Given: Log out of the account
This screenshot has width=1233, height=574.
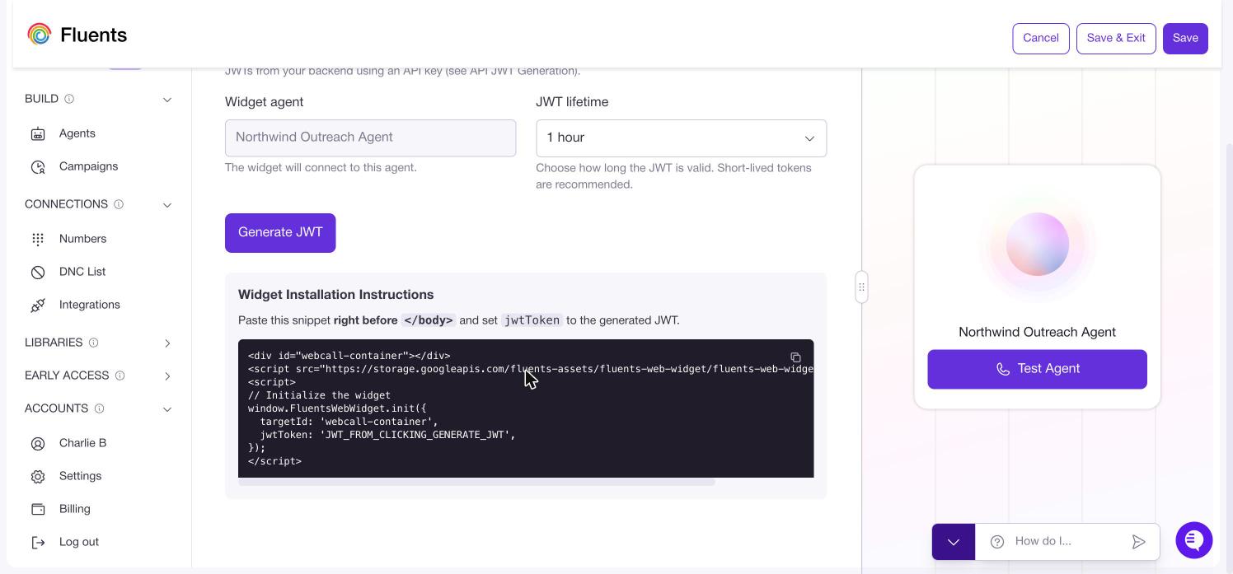Looking at the screenshot, I should pyautogui.click(x=78, y=542).
